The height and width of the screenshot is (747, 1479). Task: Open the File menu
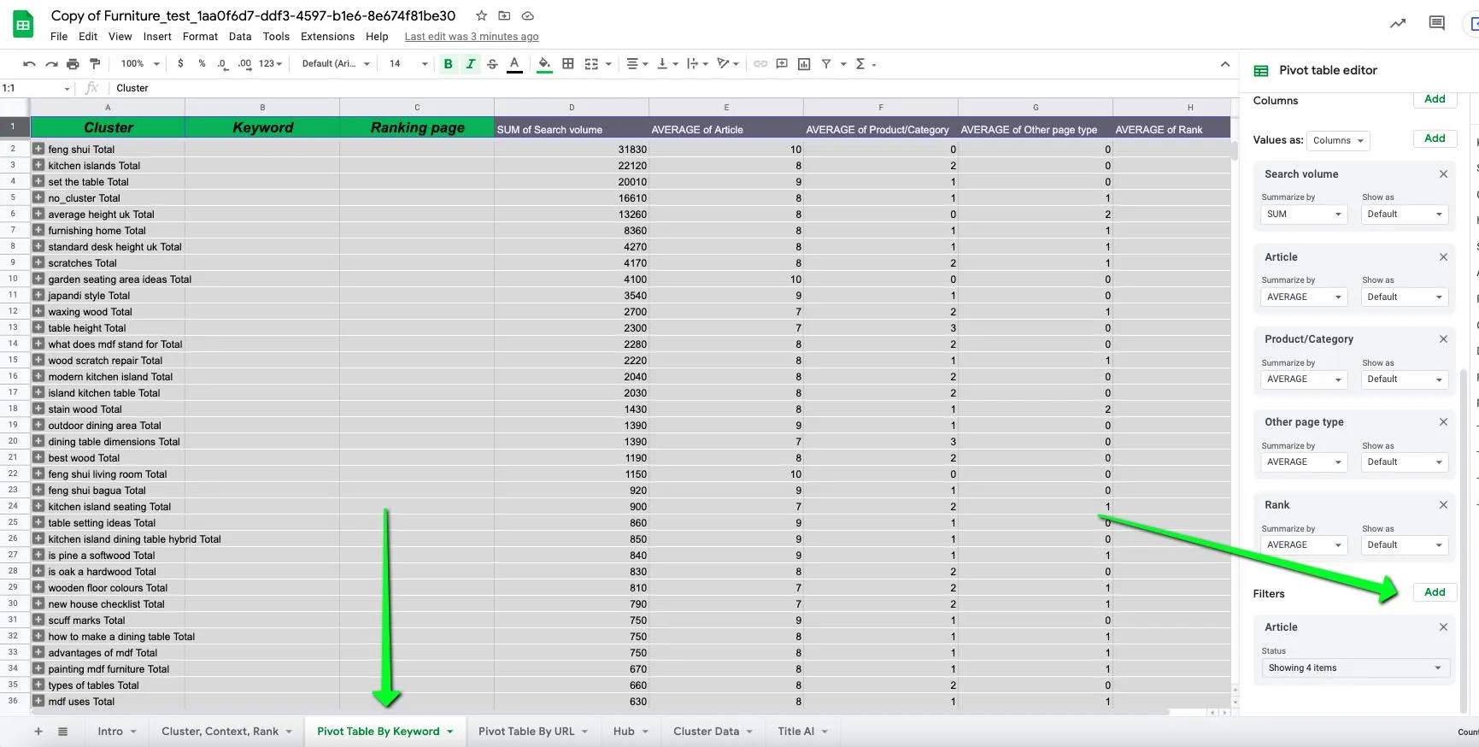coord(59,37)
